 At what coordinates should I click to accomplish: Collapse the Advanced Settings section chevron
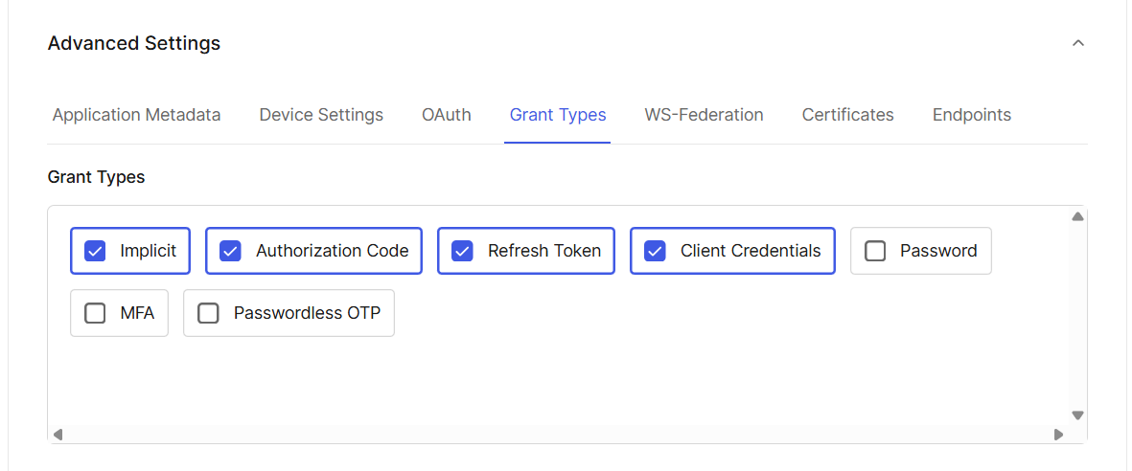point(1078,43)
